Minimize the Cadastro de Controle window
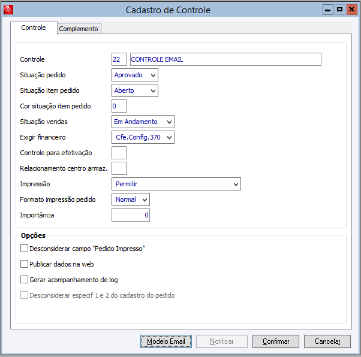361x357 pixels. point(327,10)
